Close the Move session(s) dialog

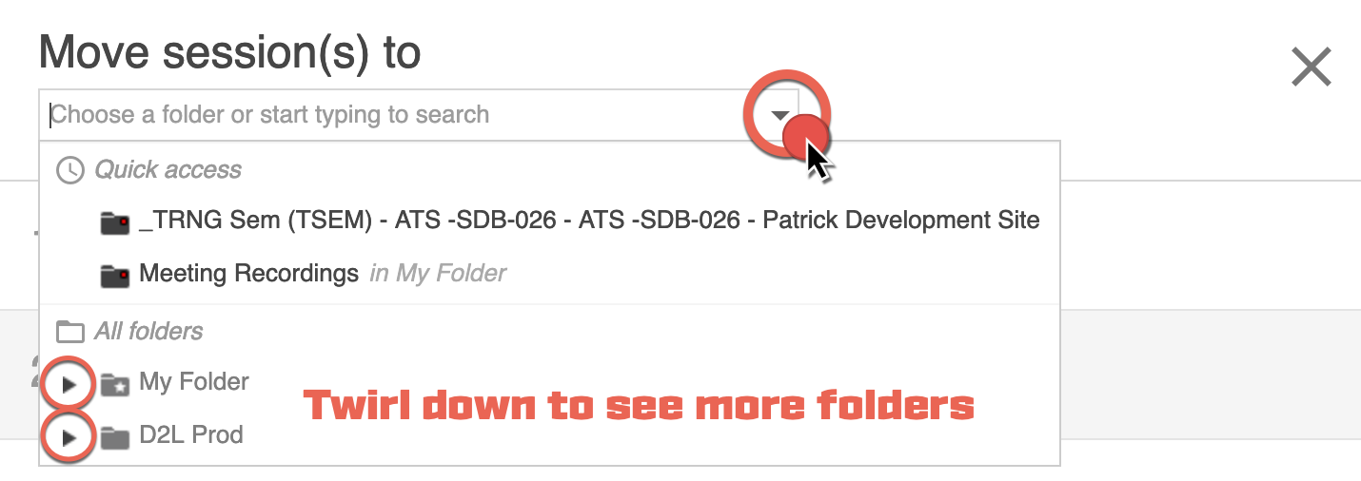click(1311, 67)
